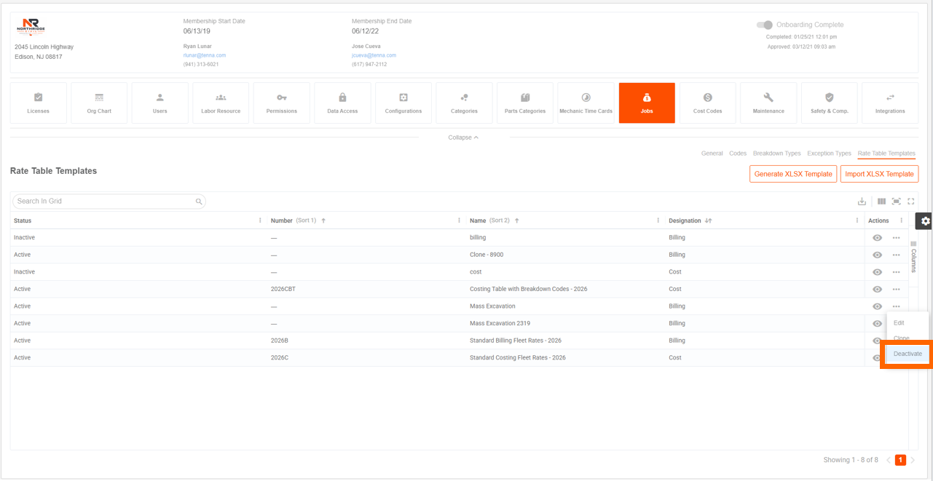
Task: View the billing rate table via eye icon
Action: point(877,238)
